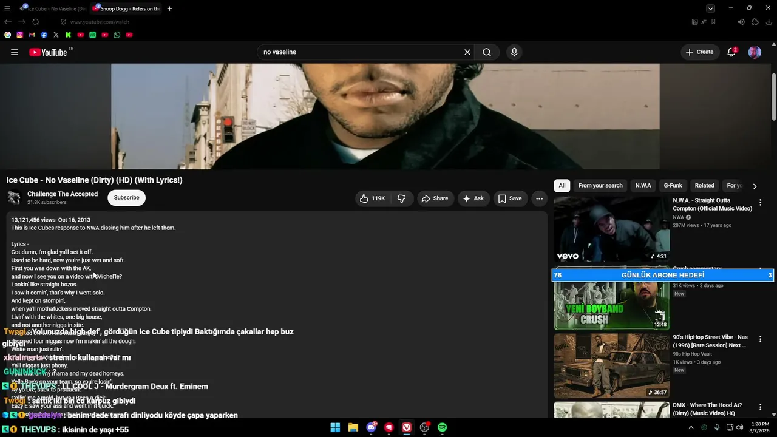This screenshot has height=437, width=777.
Task: Click the address bar URL
Action: pos(100,22)
